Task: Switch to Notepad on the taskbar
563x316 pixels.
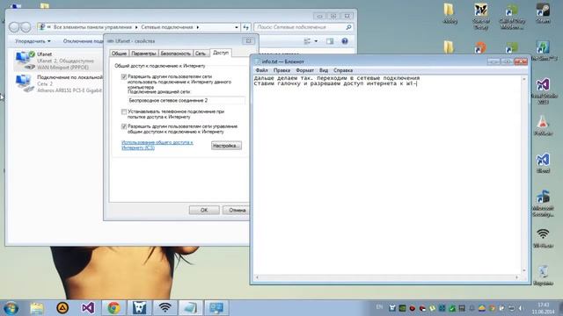Action: 191,308
